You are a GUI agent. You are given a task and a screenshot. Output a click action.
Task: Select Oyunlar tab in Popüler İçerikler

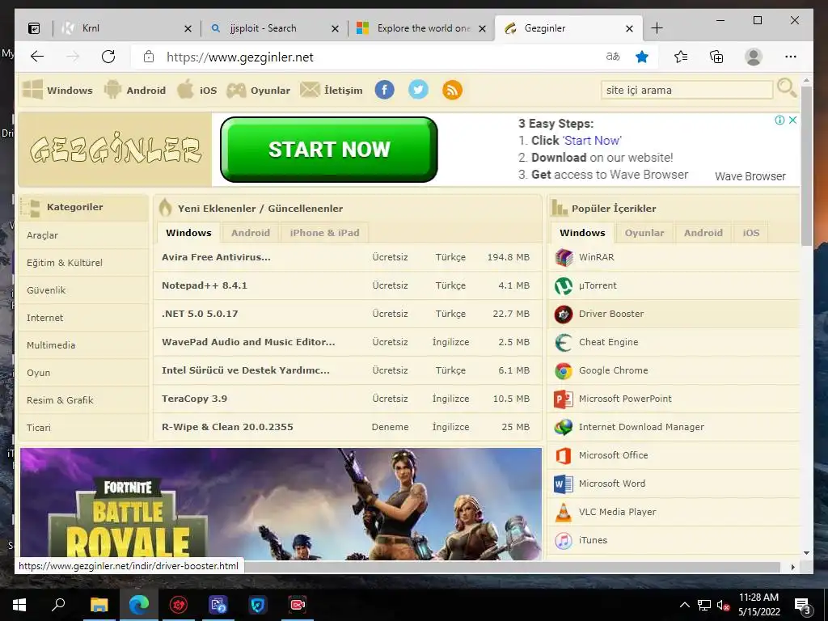pyautogui.click(x=644, y=233)
